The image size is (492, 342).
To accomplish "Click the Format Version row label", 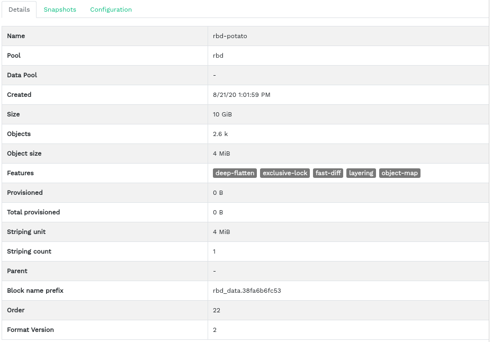I will [x=30, y=330].
